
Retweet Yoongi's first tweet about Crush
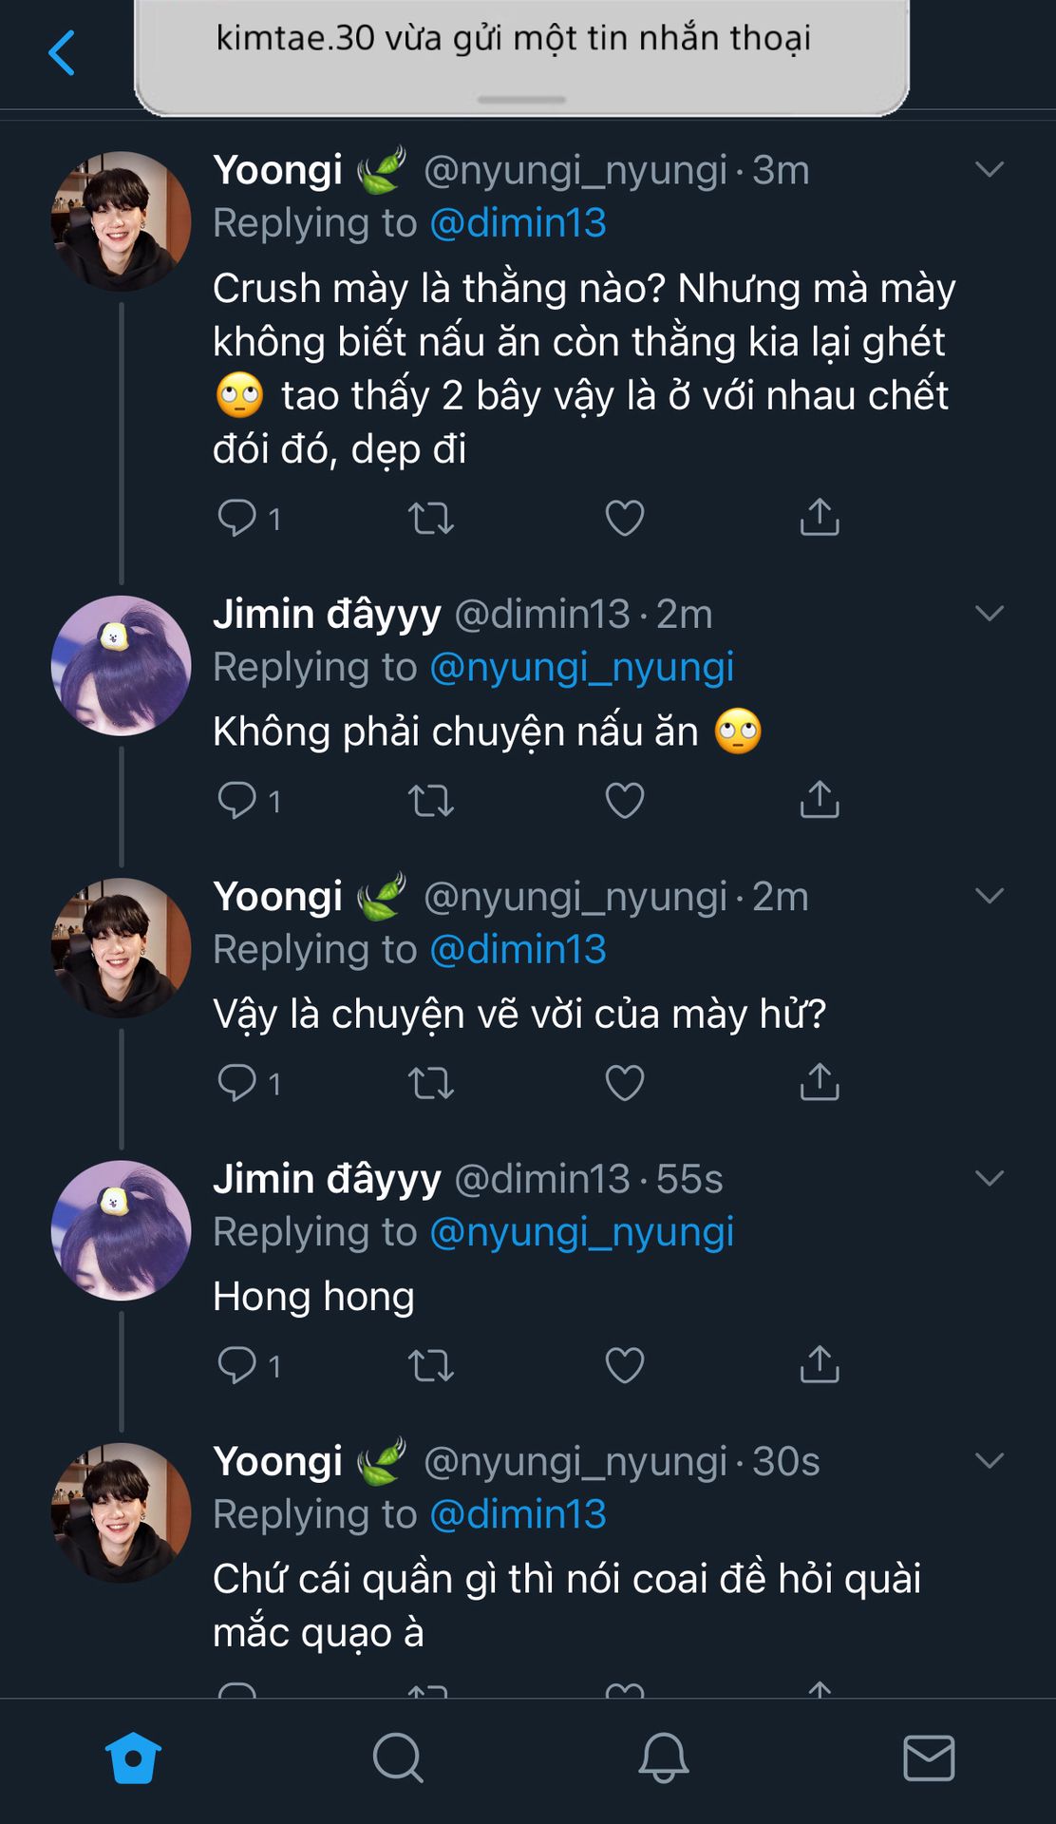pyautogui.click(x=431, y=519)
